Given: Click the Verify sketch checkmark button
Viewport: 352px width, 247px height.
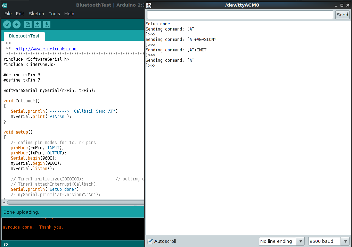Looking at the screenshot, I should point(7,24).
